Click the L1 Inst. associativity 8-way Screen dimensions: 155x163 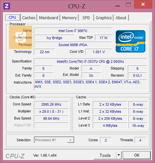138,111
